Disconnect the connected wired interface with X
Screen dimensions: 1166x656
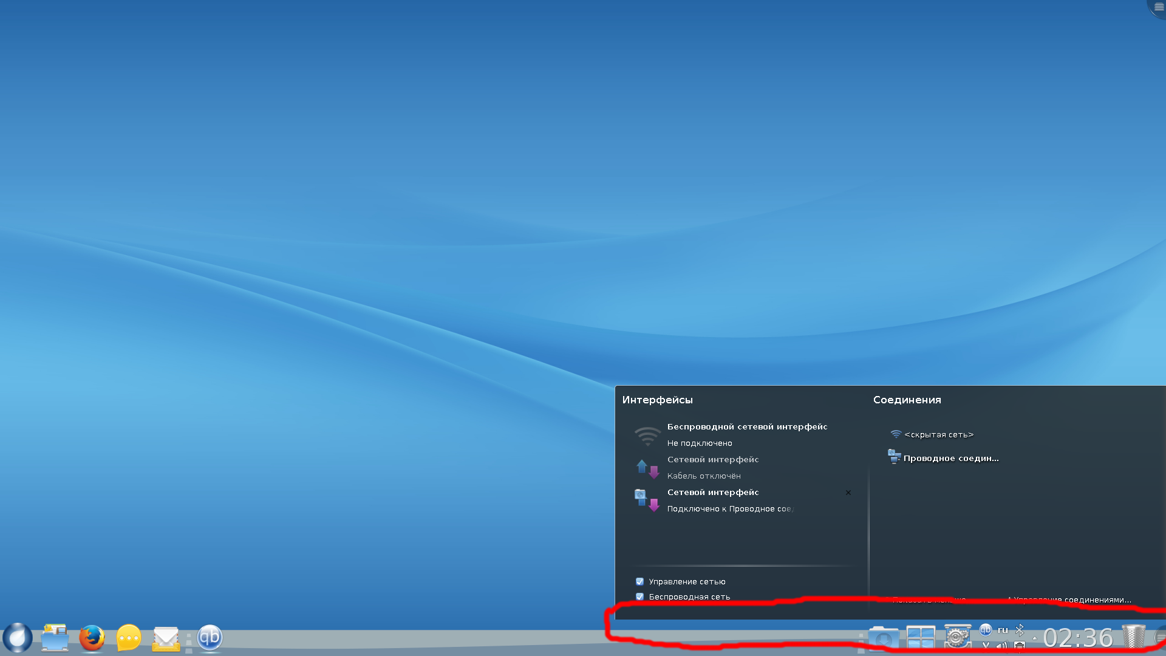848,493
